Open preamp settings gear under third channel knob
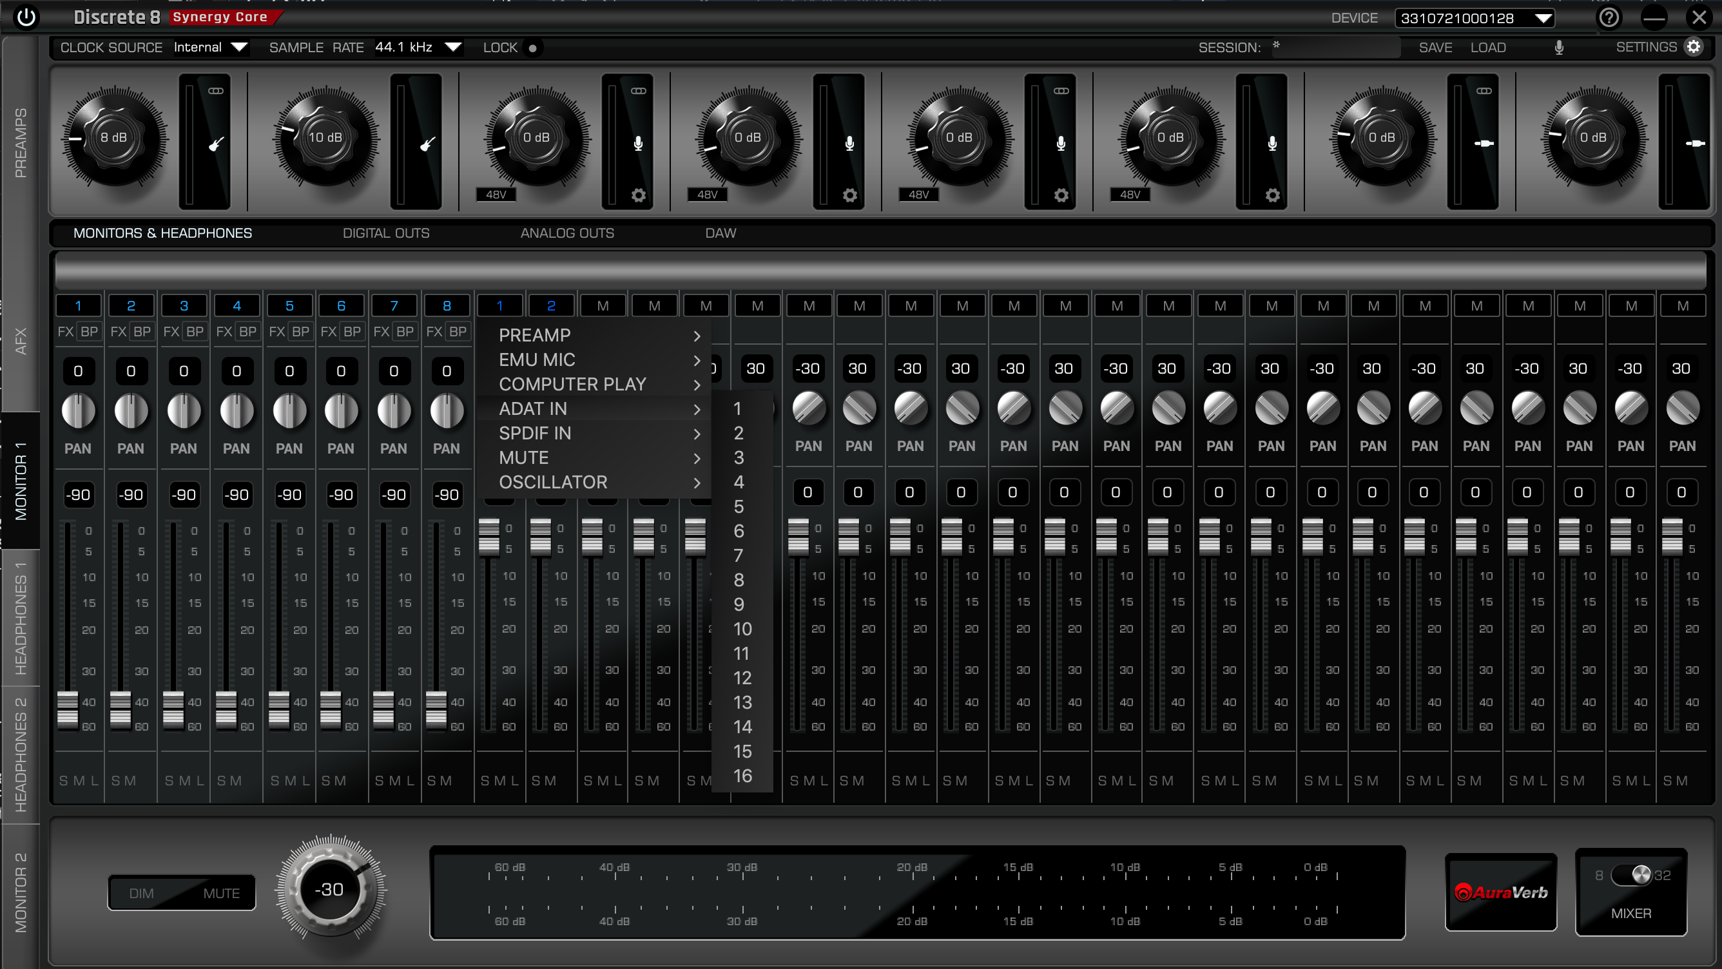1722x969 pixels. click(x=639, y=195)
